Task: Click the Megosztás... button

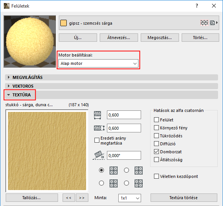Action: coord(160,38)
